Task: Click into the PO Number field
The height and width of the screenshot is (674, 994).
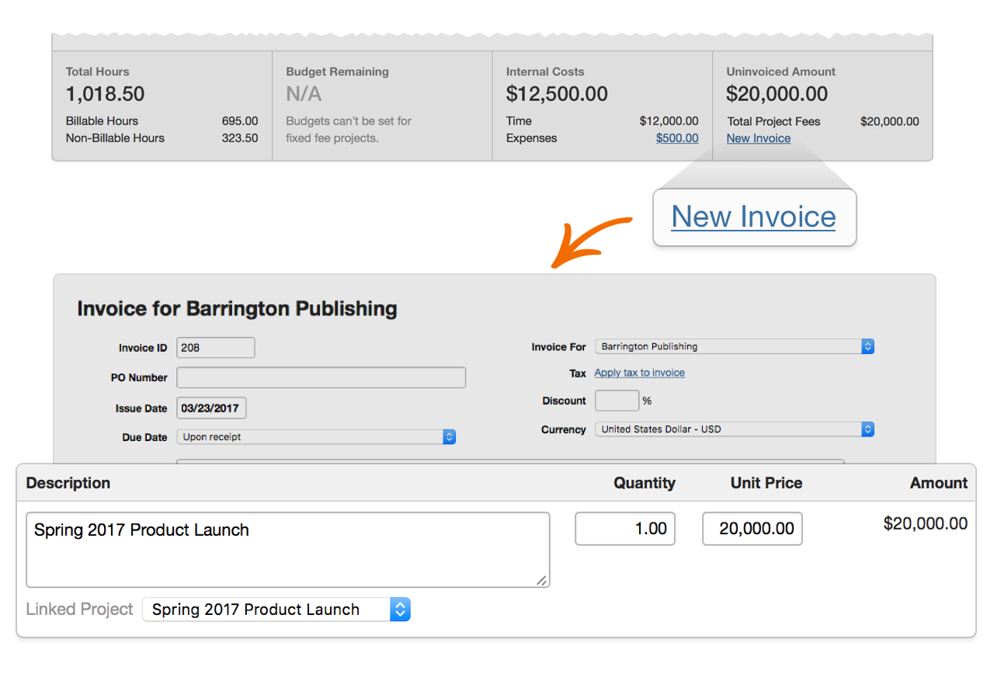Action: [321, 377]
